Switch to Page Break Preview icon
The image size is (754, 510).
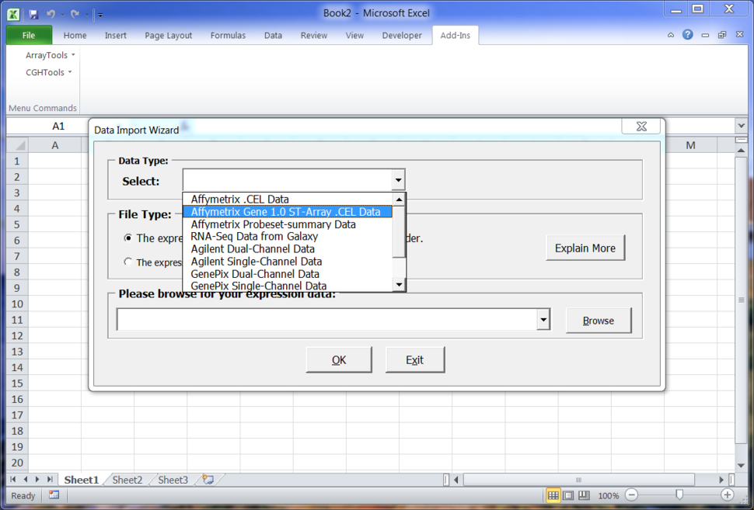point(584,495)
